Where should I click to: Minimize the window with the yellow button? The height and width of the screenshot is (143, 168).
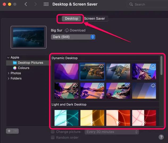coord(10,4)
